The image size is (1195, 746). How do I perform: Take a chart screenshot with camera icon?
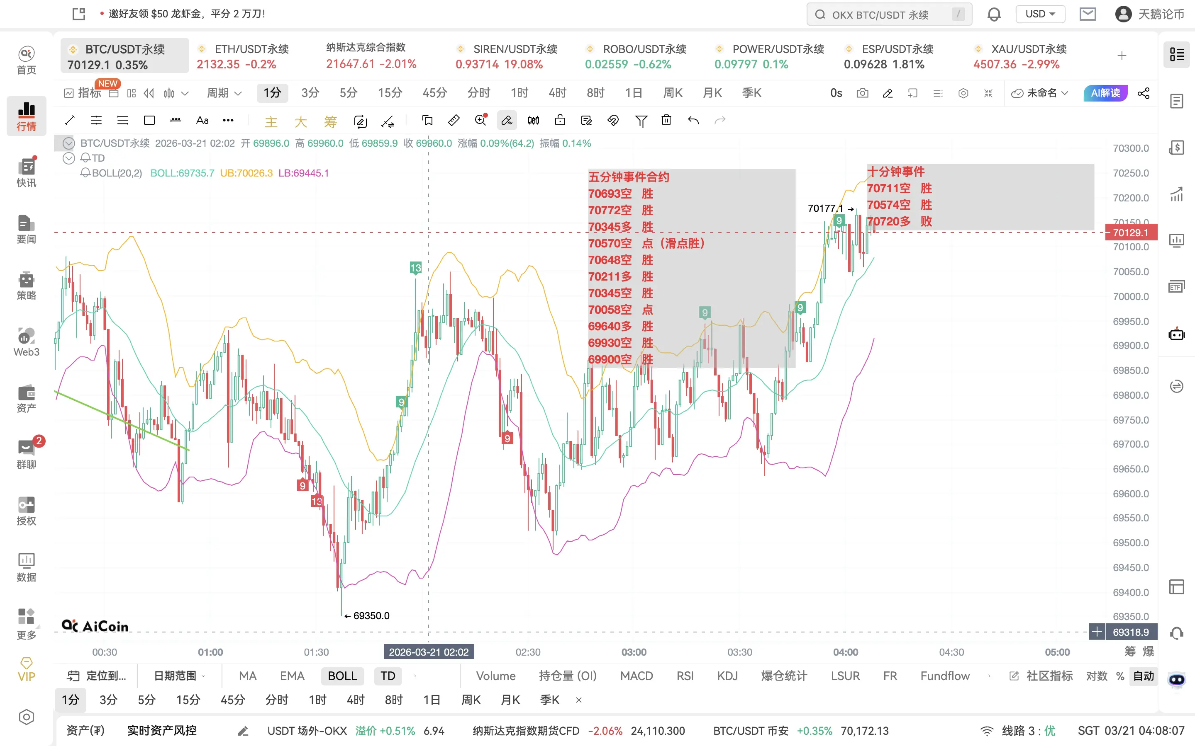point(862,93)
